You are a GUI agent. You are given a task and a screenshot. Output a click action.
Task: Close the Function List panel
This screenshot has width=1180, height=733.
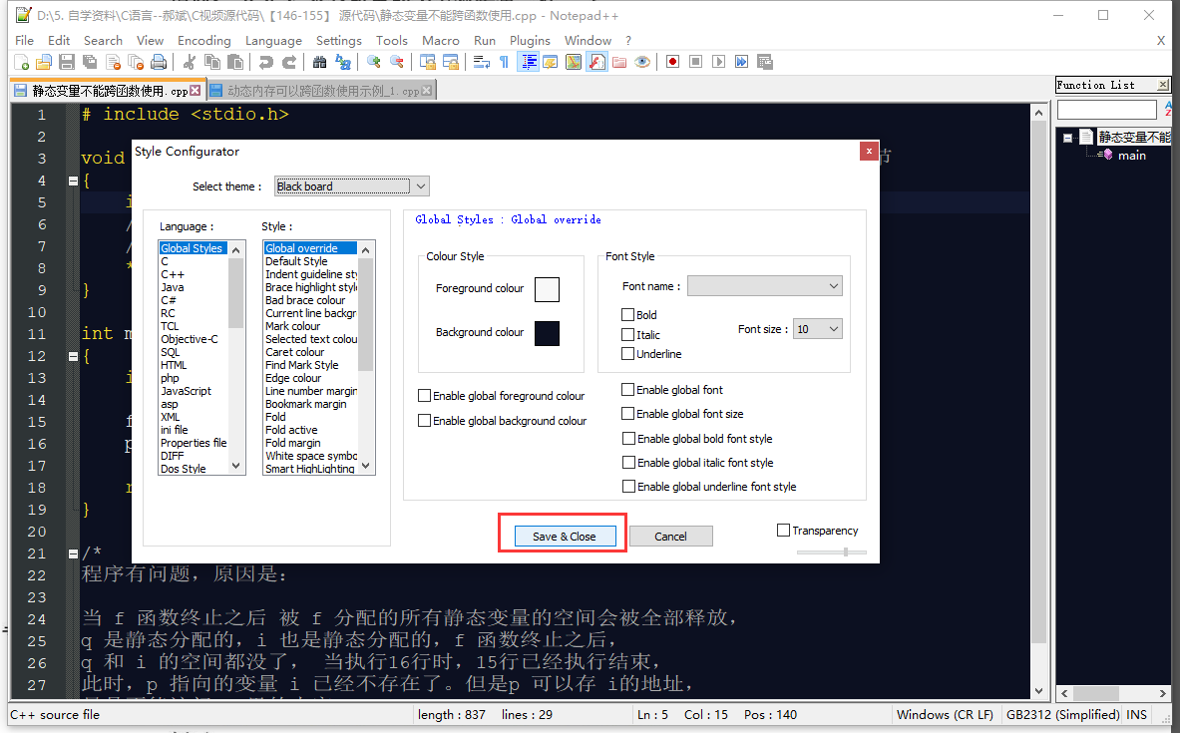point(1163,85)
